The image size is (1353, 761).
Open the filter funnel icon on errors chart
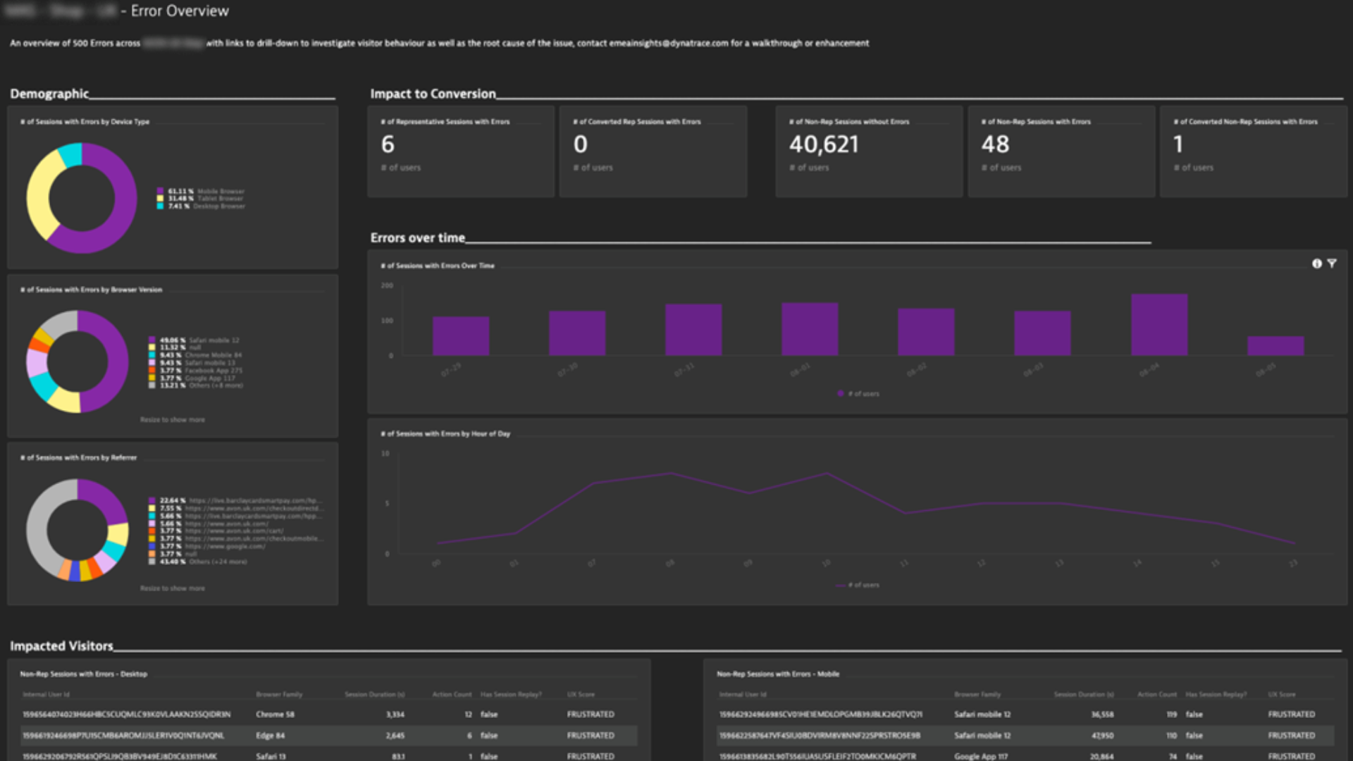tap(1332, 264)
